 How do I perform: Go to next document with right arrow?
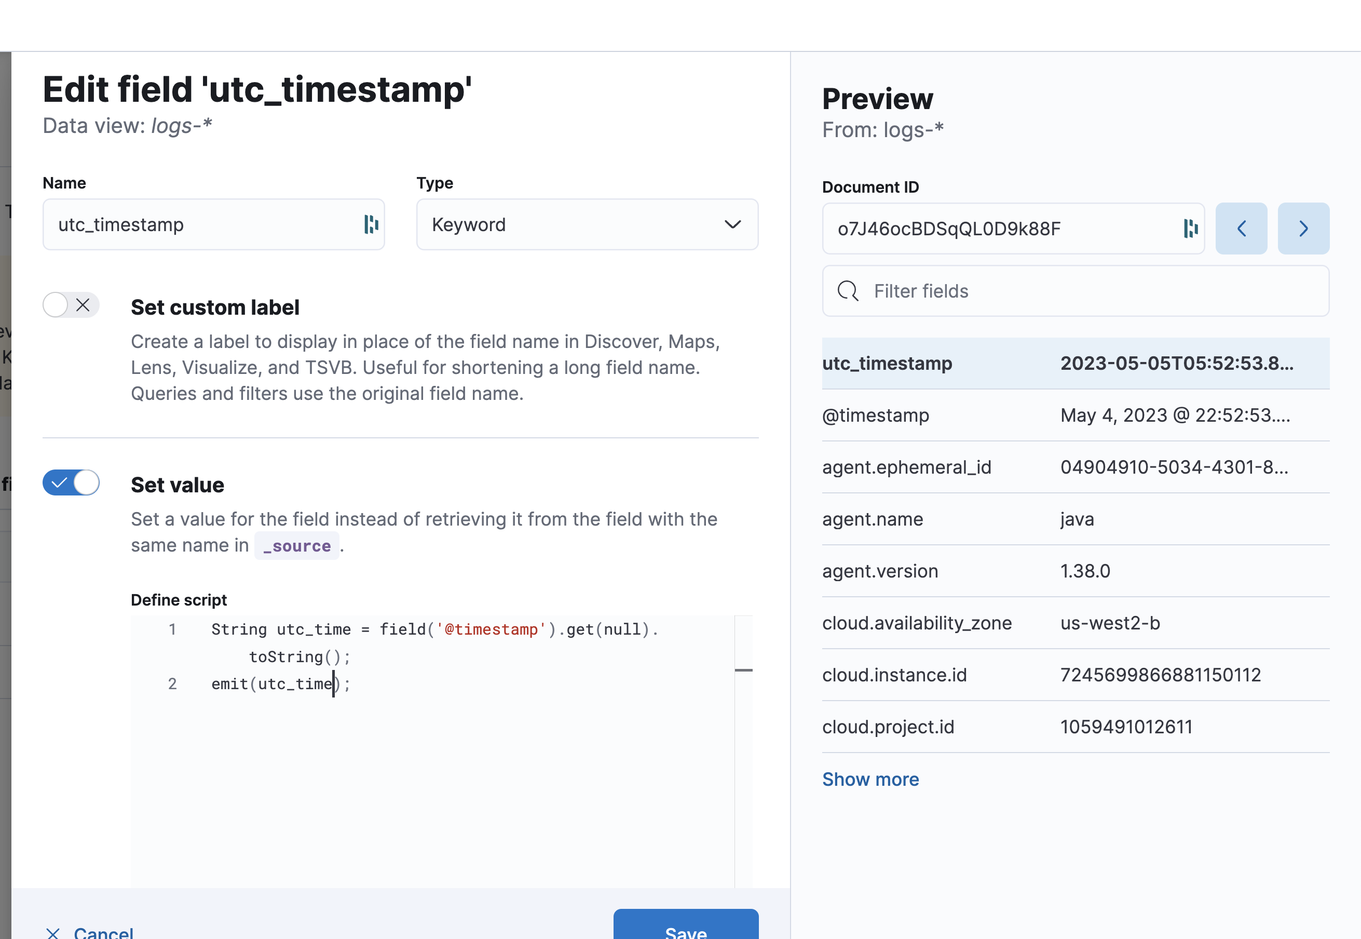pos(1303,229)
